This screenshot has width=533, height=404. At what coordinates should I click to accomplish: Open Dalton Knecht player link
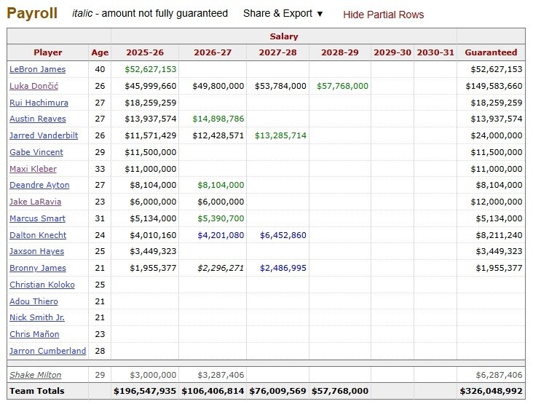coord(38,235)
